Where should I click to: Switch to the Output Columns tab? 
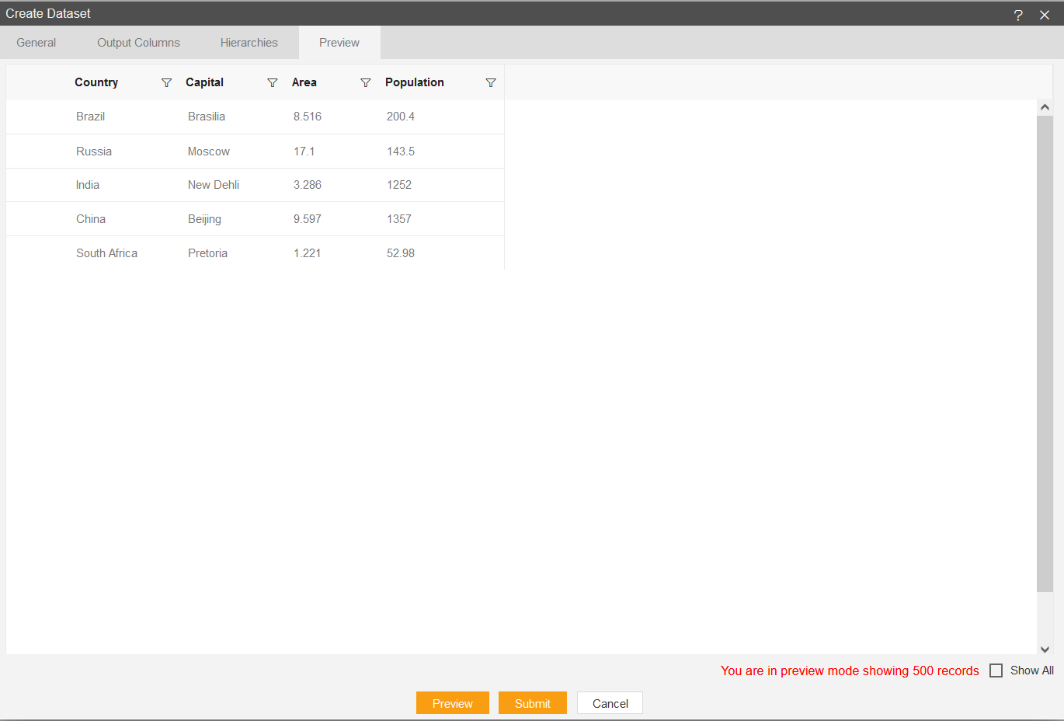[138, 43]
